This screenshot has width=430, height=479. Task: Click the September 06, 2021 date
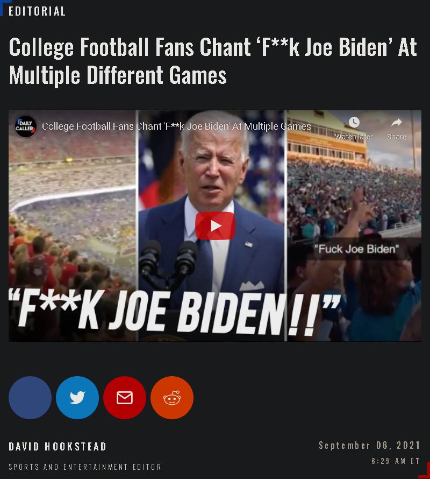(x=370, y=445)
